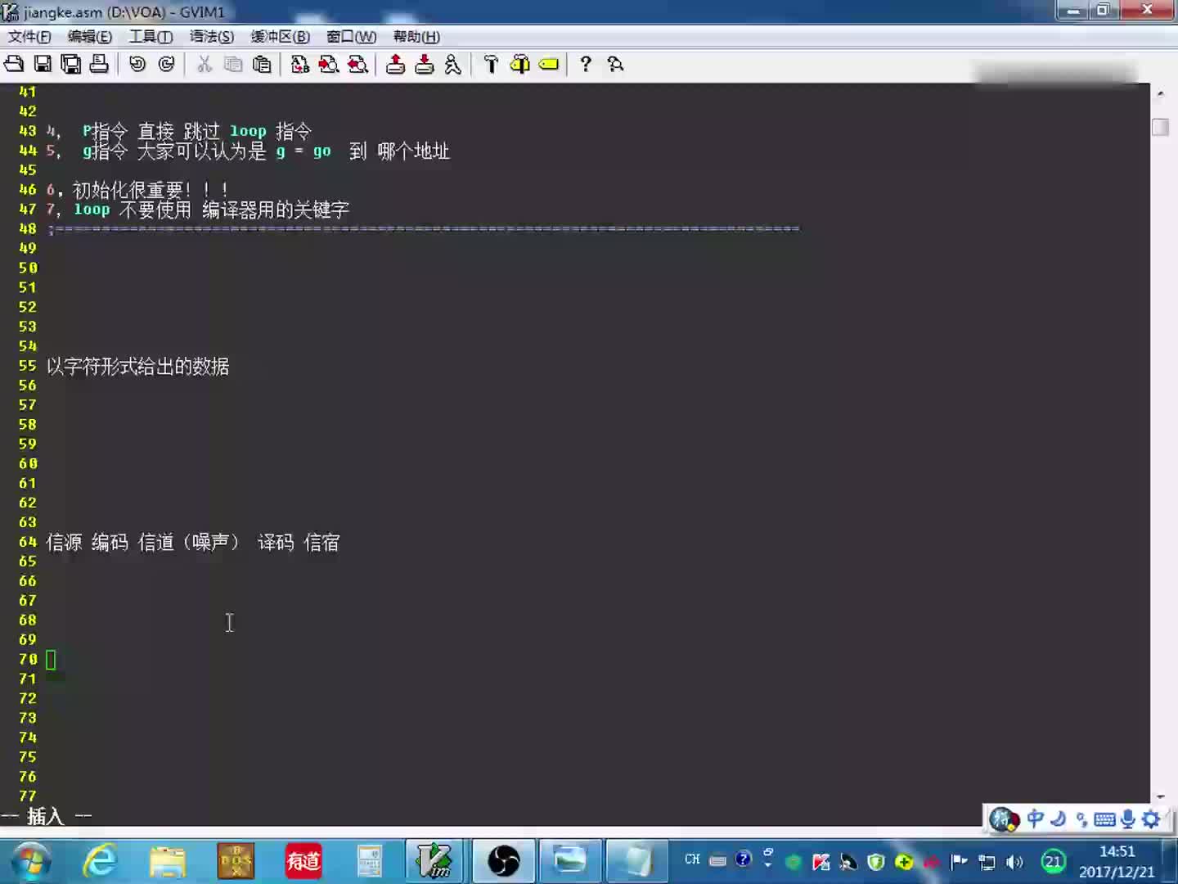Viewport: 1178px width, 884px height.
Task: Click the action center flag tray icon
Action: [959, 862]
